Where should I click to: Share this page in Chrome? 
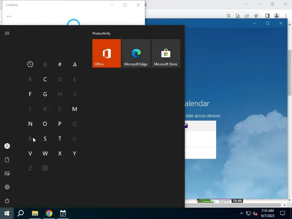coord(247,16)
